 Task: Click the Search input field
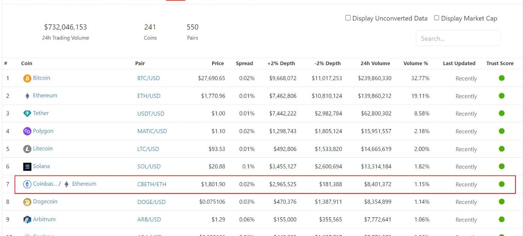click(x=458, y=39)
